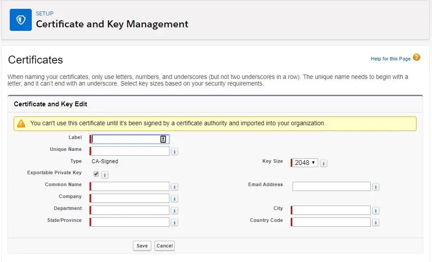Show info icon for Company field
The image size is (432, 262).
(174, 198)
